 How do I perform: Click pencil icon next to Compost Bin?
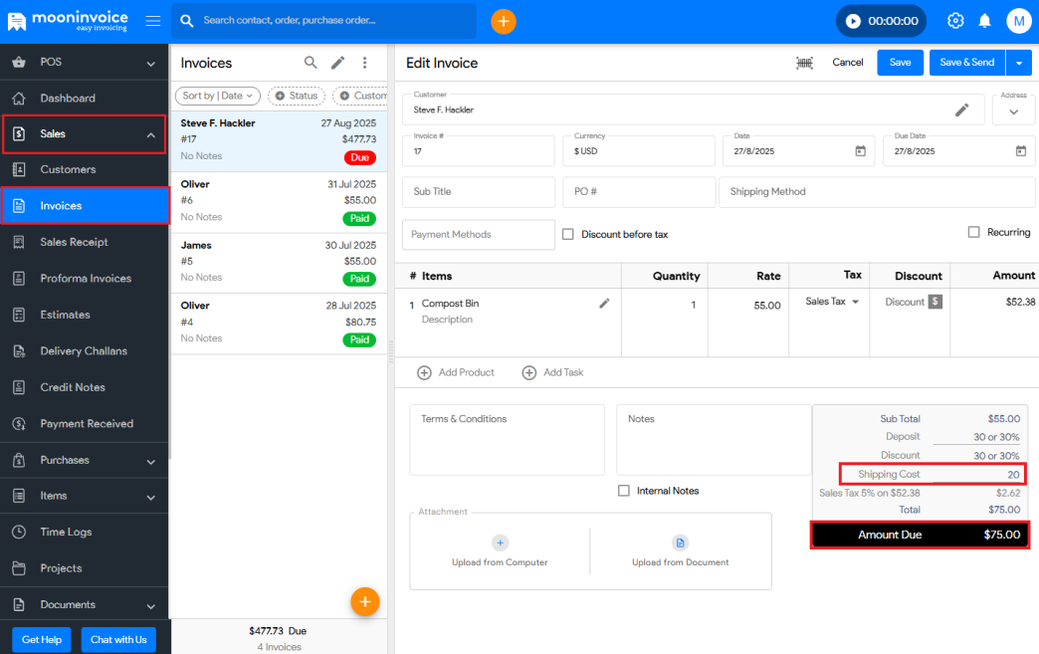click(x=604, y=304)
